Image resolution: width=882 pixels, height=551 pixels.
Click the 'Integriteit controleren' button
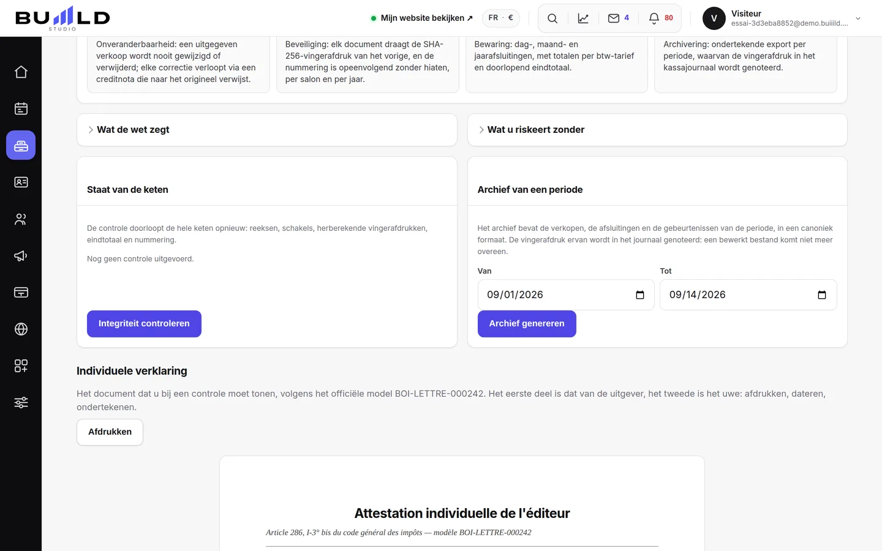[x=144, y=324]
